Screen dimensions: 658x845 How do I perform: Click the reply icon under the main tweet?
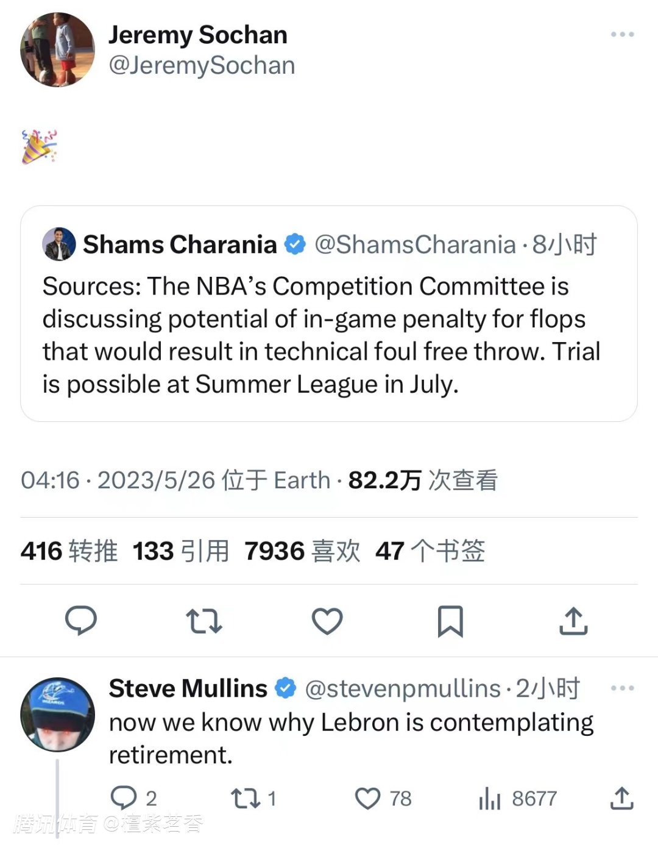tap(81, 621)
